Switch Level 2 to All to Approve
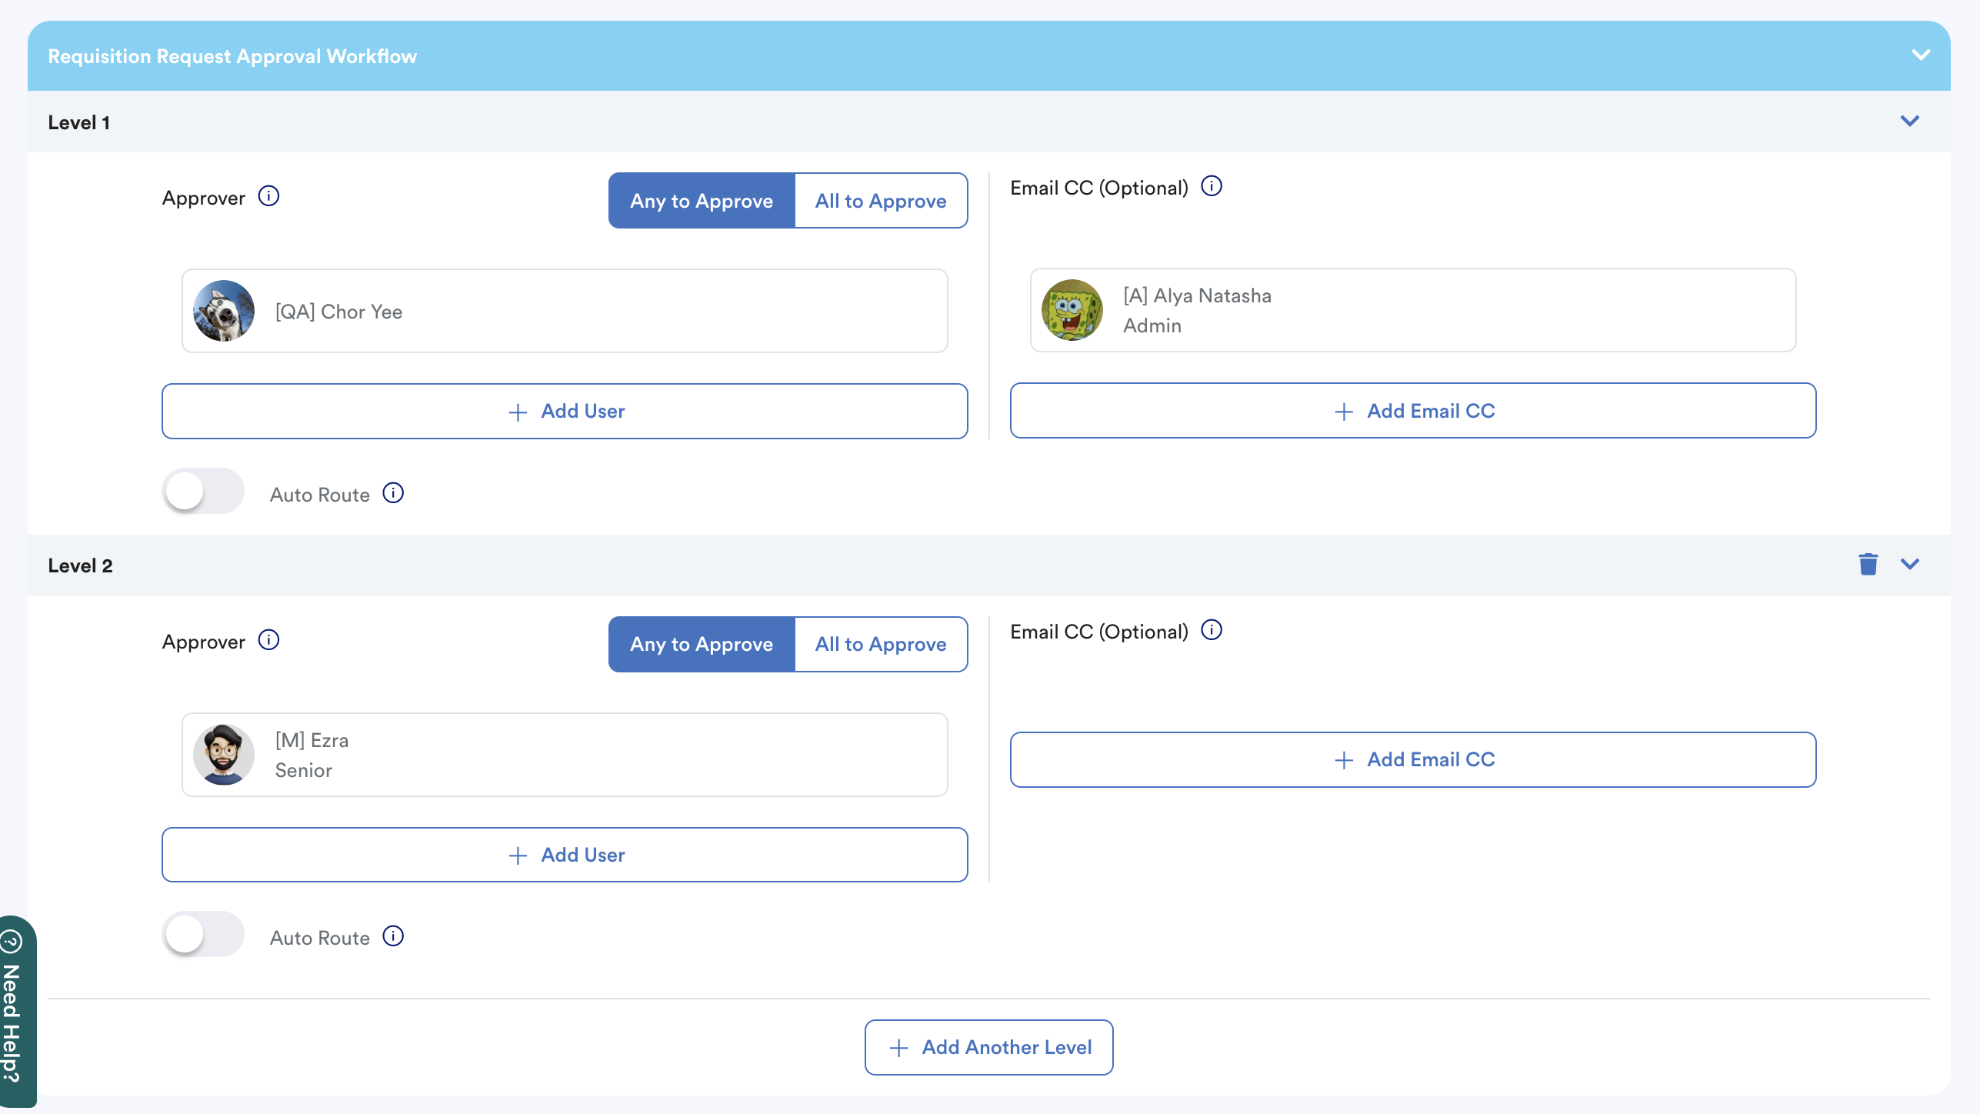The height and width of the screenshot is (1114, 1980). (881, 645)
